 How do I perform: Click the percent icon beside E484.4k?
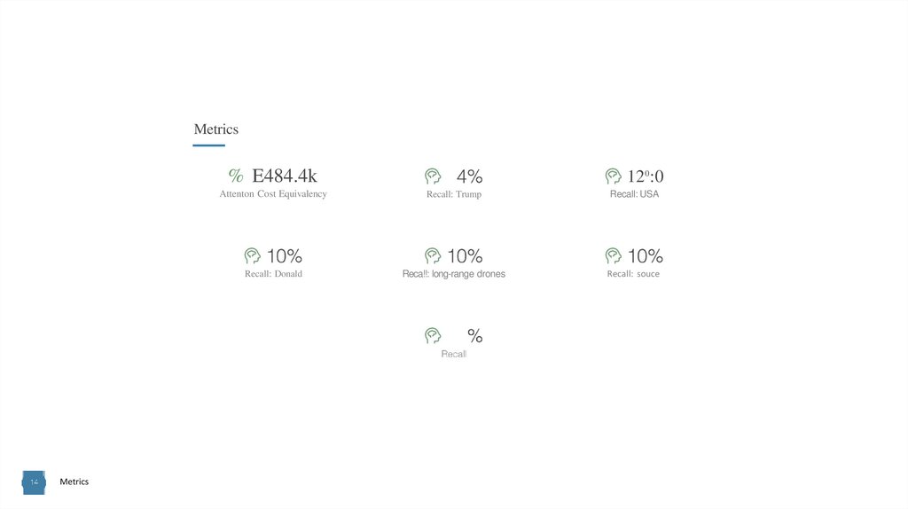[x=236, y=176]
